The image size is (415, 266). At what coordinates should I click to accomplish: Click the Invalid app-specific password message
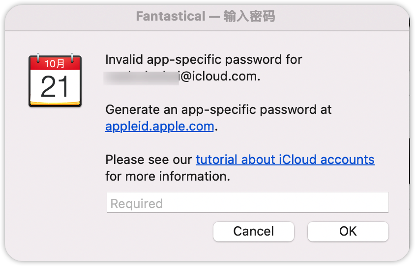point(204,59)
